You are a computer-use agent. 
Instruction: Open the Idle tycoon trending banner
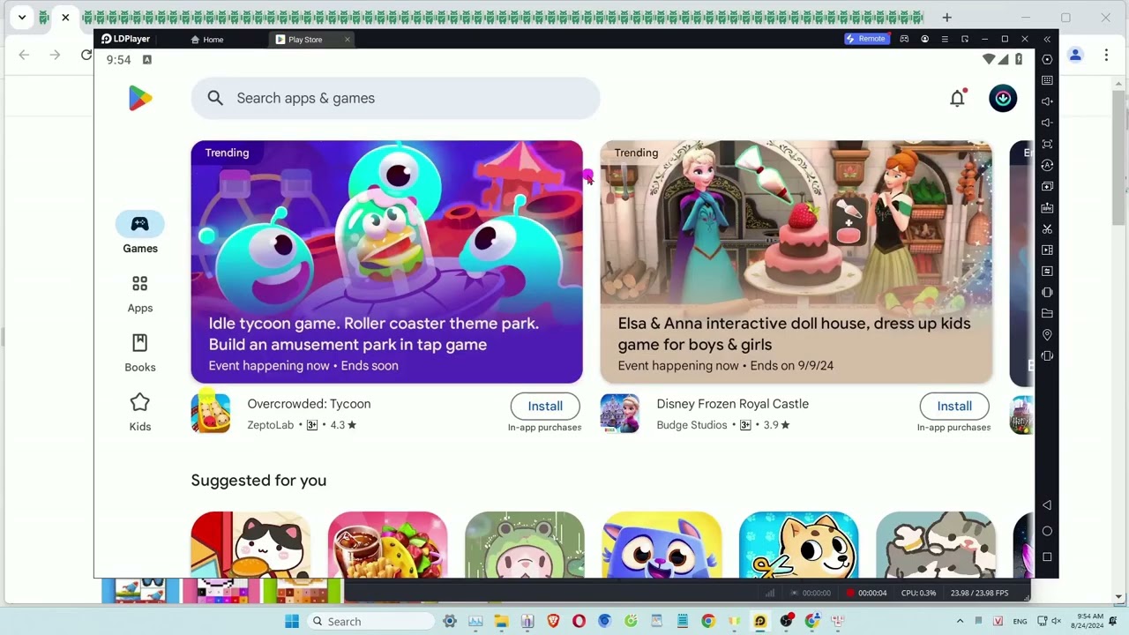(386, 262)
